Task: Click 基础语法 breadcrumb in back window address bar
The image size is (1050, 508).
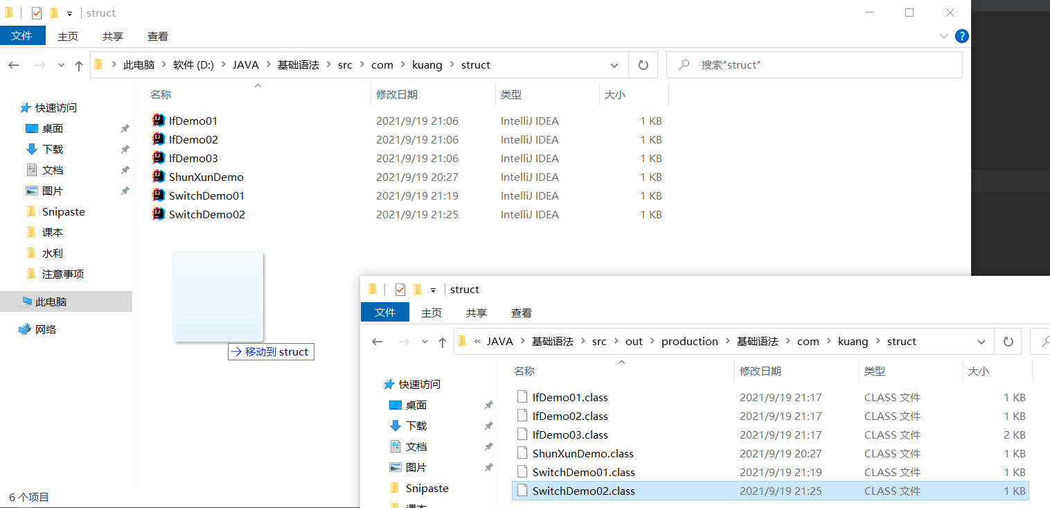Action: pos(299,65)
